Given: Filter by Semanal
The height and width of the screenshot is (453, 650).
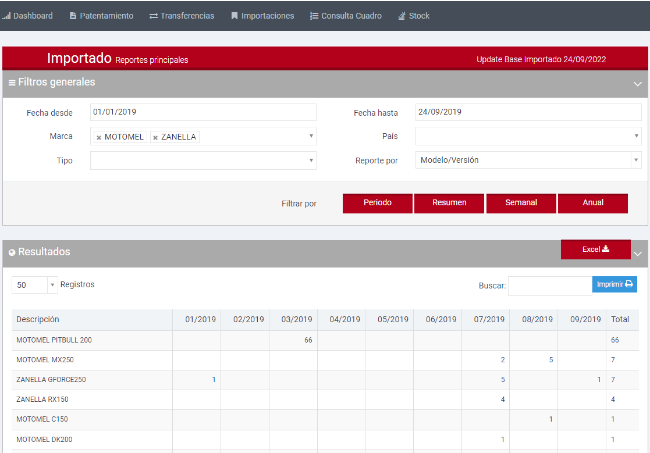Looking at the screenshot, I should coord(521,203).
